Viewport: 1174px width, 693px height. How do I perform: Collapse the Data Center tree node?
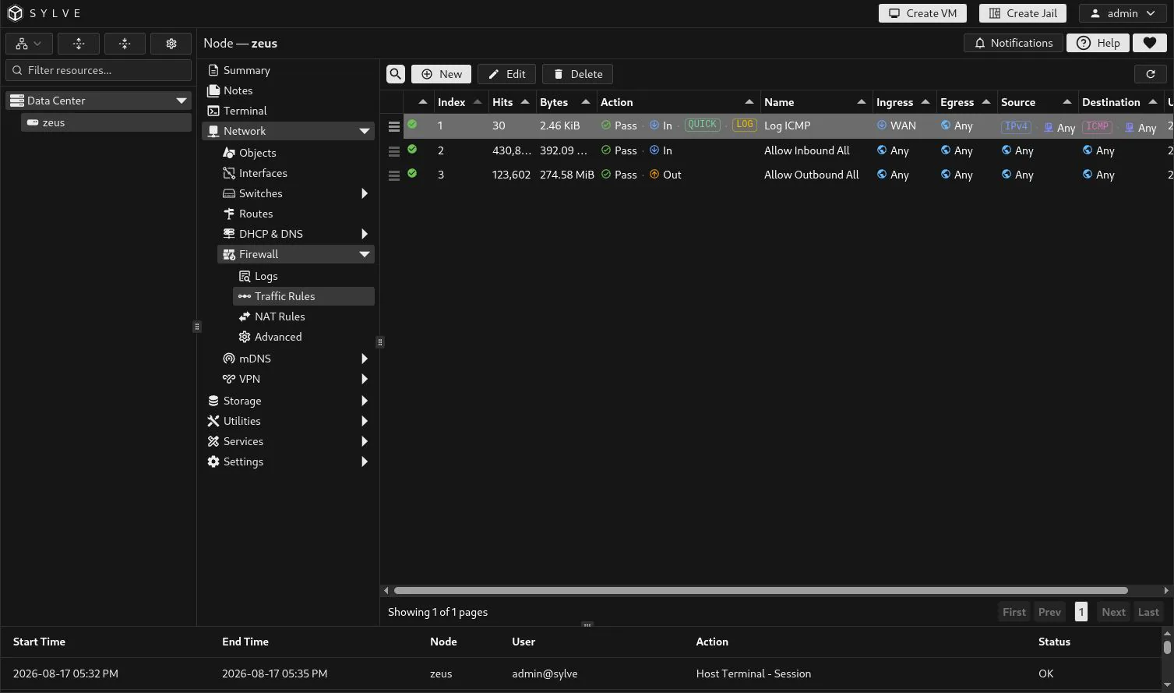181,101
